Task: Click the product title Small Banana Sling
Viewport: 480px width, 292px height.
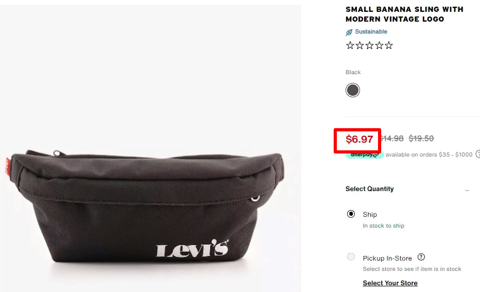Action: tap(404, 14)
